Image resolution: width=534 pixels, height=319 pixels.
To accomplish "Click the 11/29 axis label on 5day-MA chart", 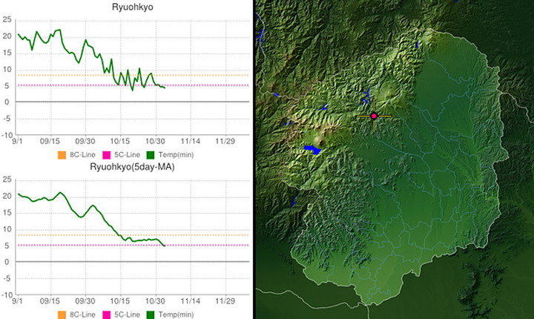I will tap(225, 301).
